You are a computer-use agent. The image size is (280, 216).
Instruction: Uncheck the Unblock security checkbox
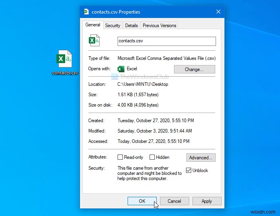pos(189,170)
